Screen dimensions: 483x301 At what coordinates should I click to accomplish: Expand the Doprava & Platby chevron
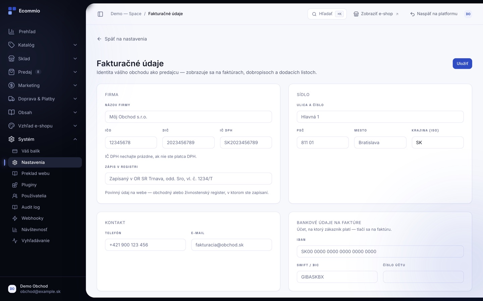click(75, 99)
